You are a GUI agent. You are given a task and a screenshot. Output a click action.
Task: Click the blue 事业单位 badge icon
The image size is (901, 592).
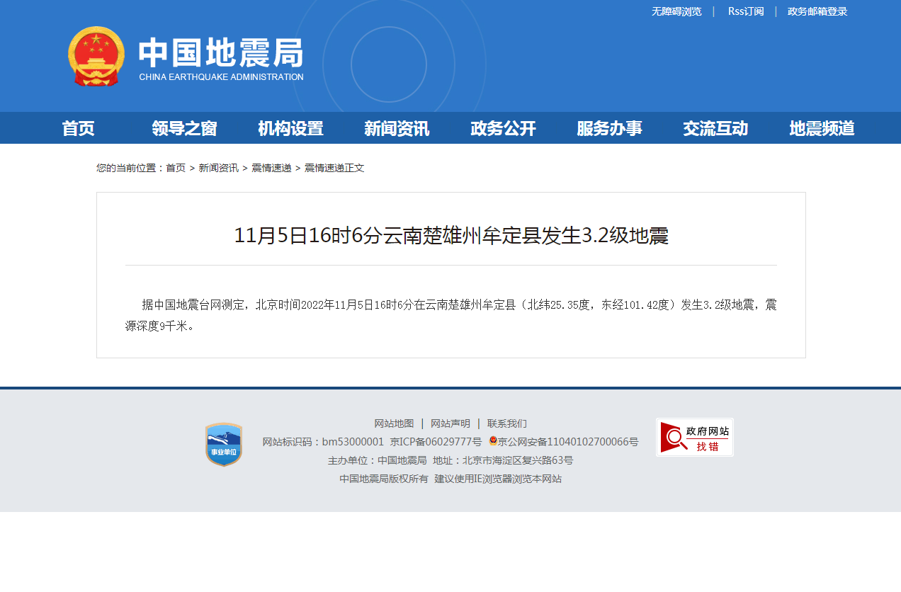[x=224, y=445]
